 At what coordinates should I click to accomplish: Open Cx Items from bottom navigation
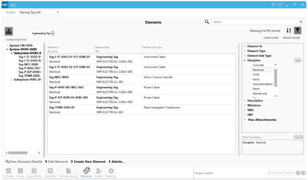tap(8, 172)
